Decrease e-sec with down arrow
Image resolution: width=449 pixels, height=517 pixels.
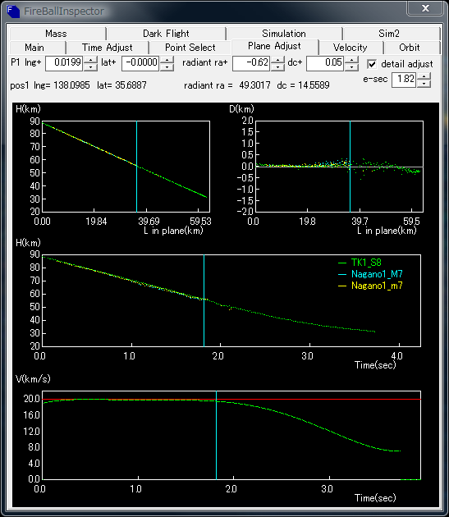[x=424, y=84]
